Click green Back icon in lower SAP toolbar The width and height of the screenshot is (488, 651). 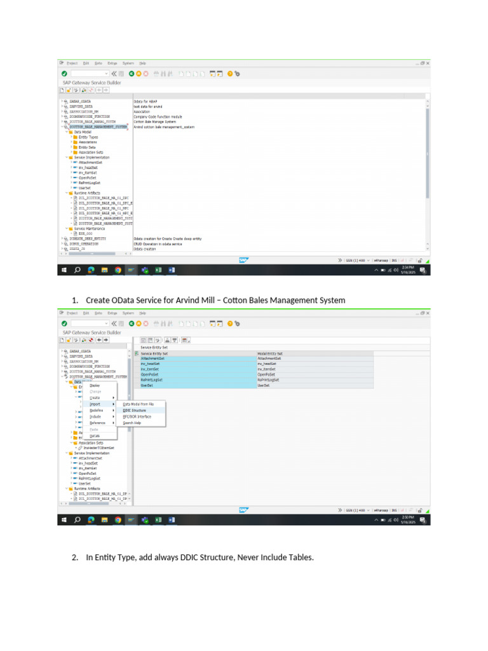tap(131, 324)
